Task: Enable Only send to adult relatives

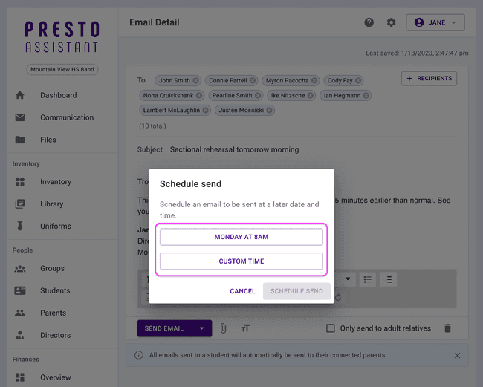Action: [x=331, y=328]
